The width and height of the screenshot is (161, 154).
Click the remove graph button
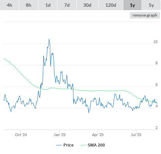145,15
